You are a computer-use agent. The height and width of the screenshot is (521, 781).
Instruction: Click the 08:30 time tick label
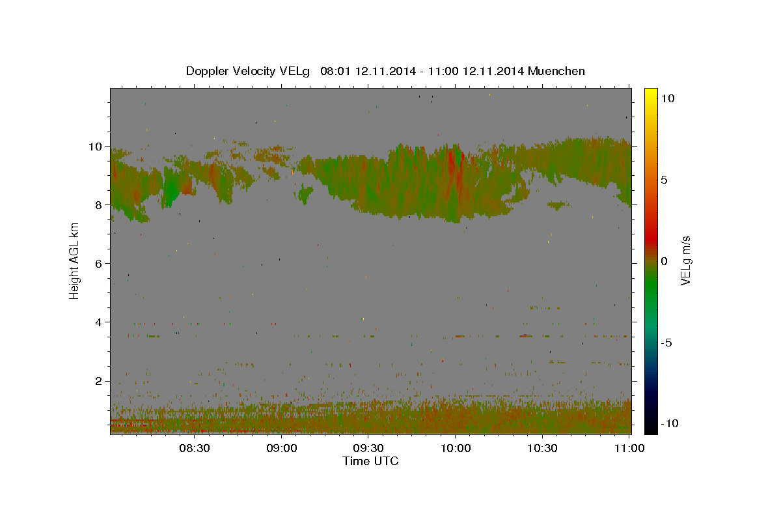(195, 449)
